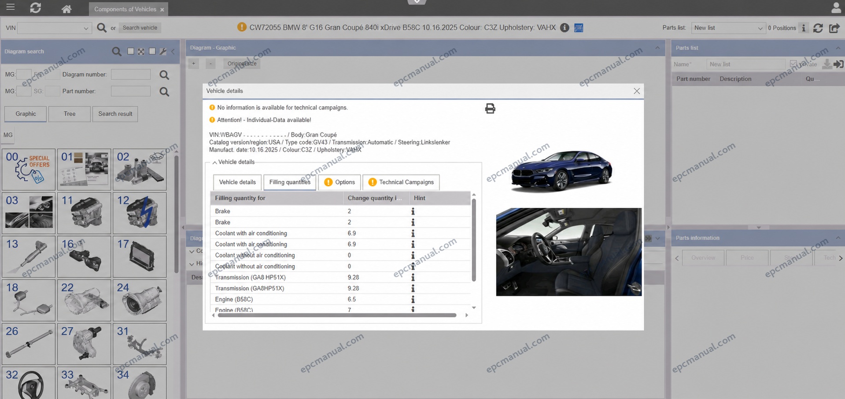The image size is (845, 399).
Task: Click hint info icon for first Brake row
Action: [413, 211]
